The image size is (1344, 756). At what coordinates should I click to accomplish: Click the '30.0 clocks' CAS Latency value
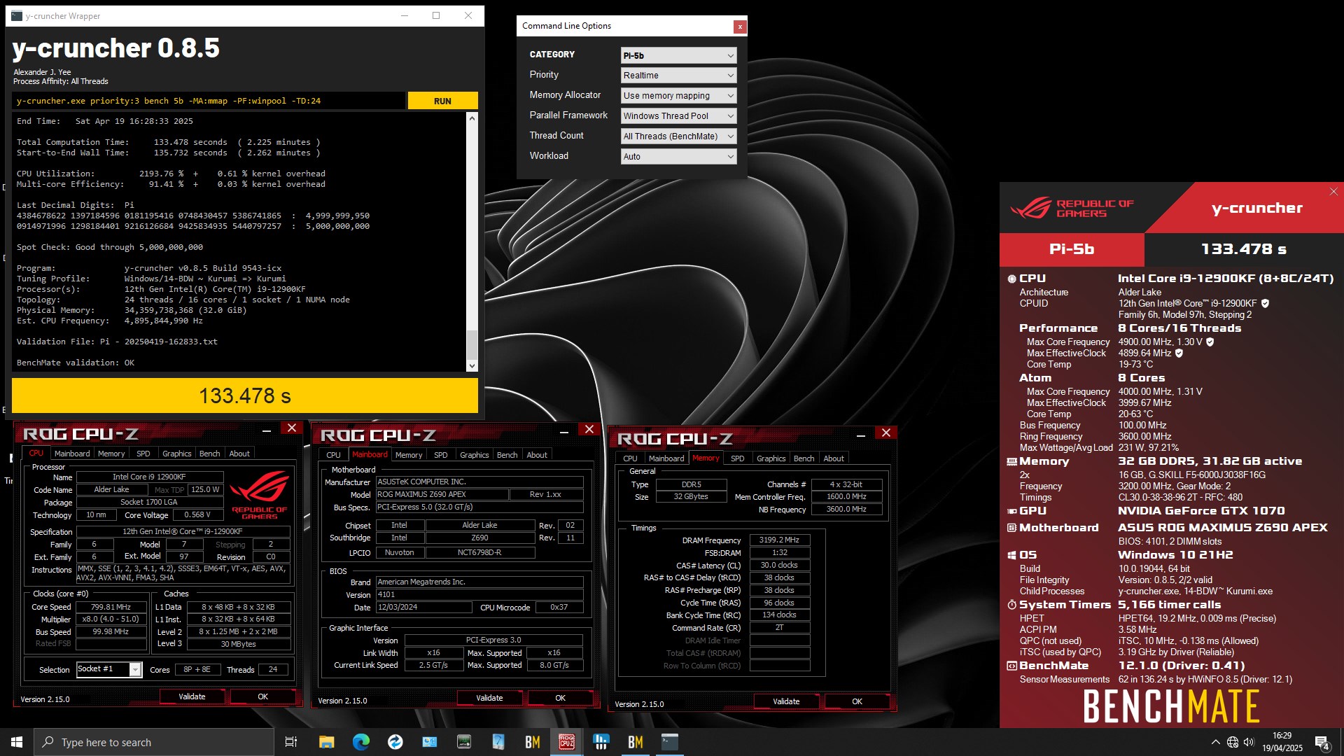(779, 565)
